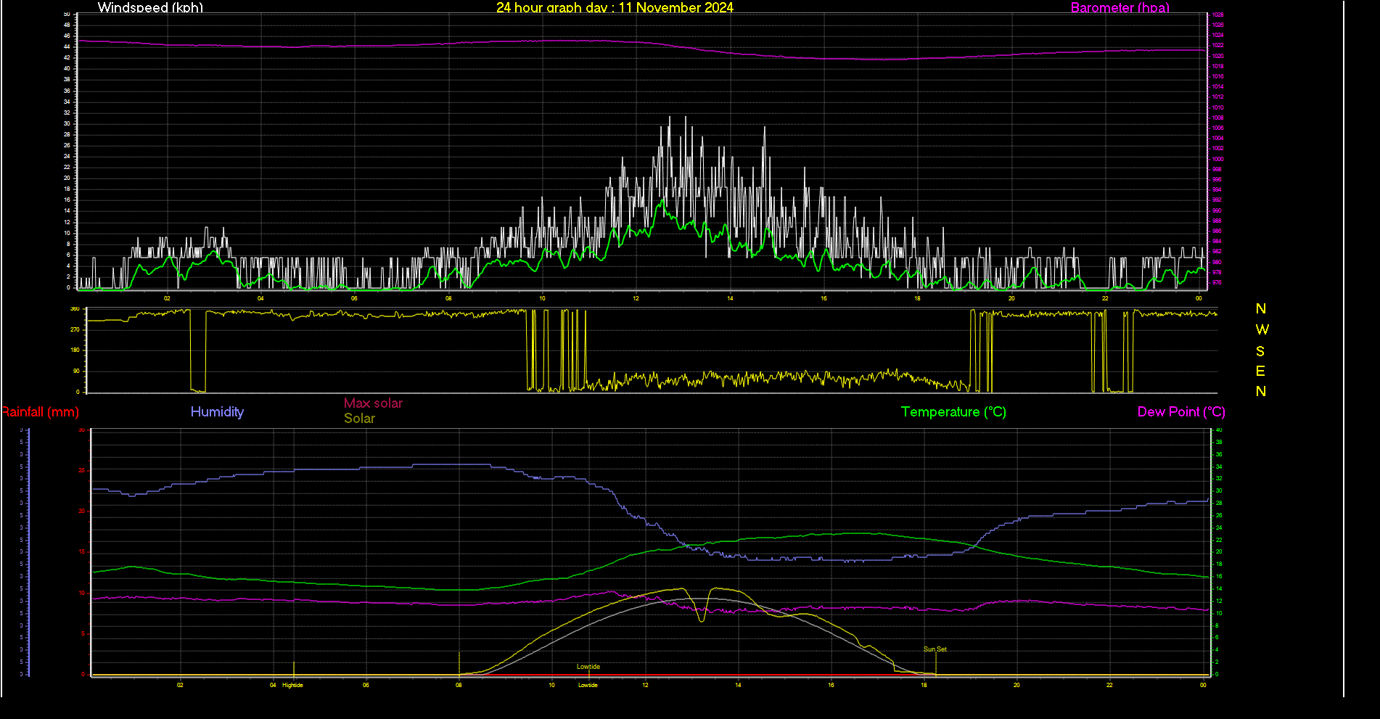
Task: Select the blue 'Humidity' legend label
Action: 217,412
